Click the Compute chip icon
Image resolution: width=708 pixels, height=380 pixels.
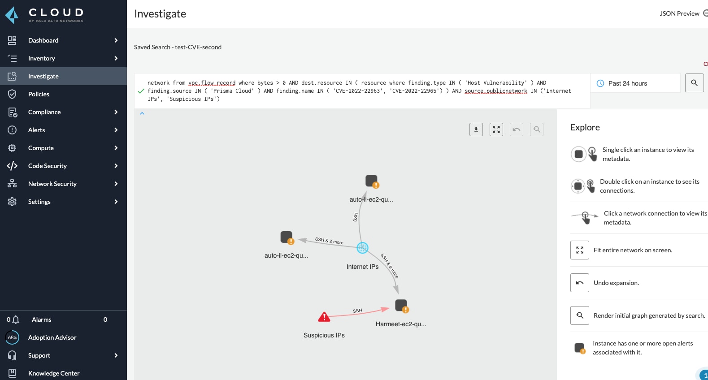(x=12, y=148)
